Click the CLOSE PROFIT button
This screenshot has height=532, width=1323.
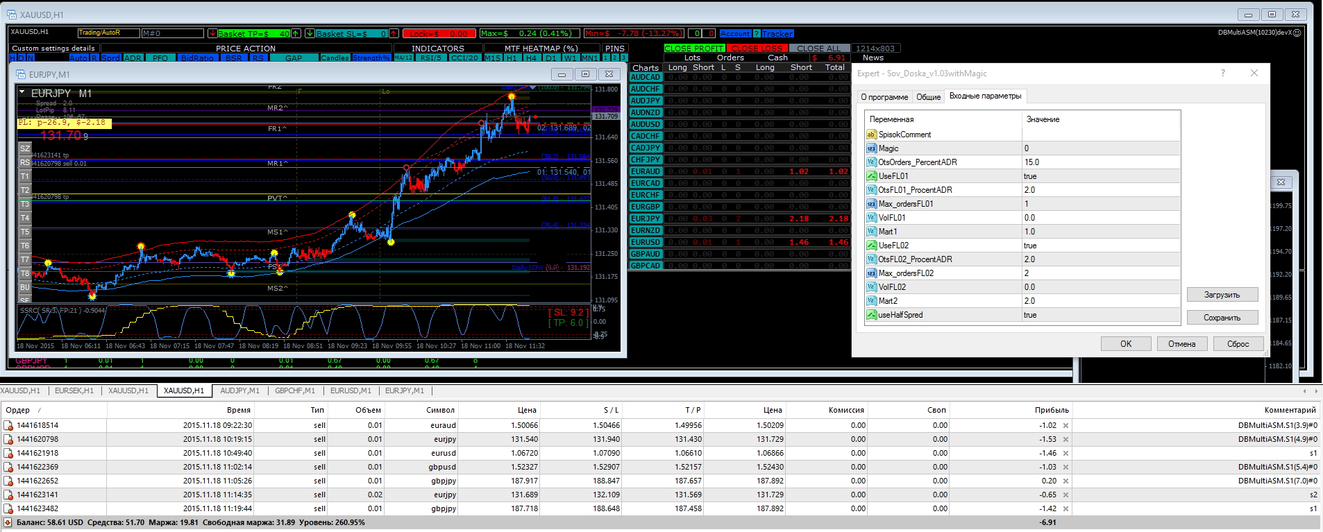pos(693,49)
